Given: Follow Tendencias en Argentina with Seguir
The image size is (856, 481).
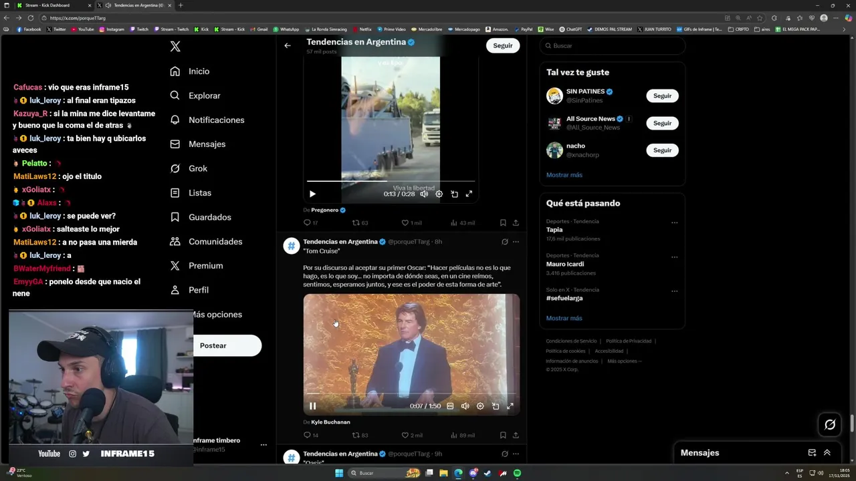Looking at the screenshot, I should pos(503,45).
